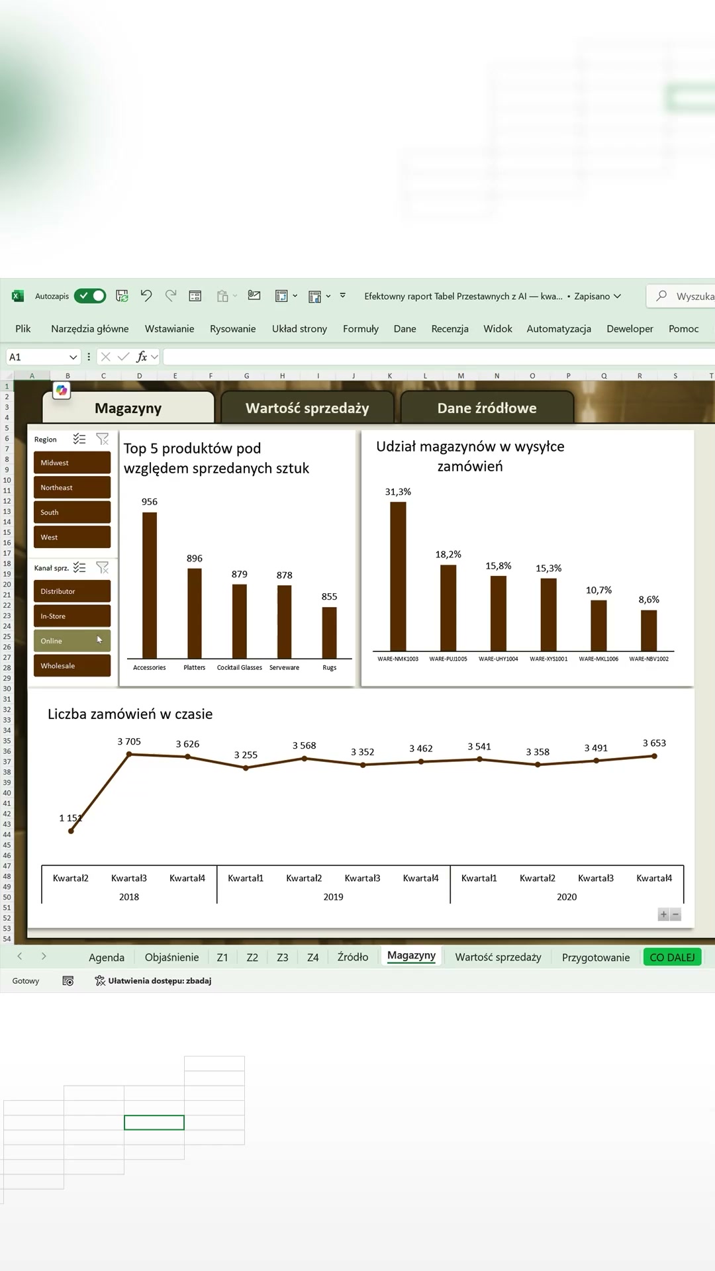Open the Plik menu
Screen dimensions: 715x1271
click(x=23, y=328)
